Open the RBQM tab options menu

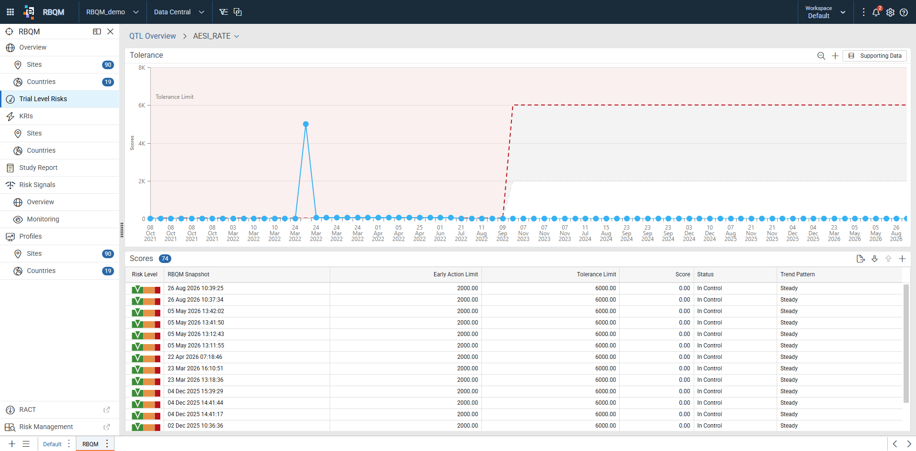[107, 444]
